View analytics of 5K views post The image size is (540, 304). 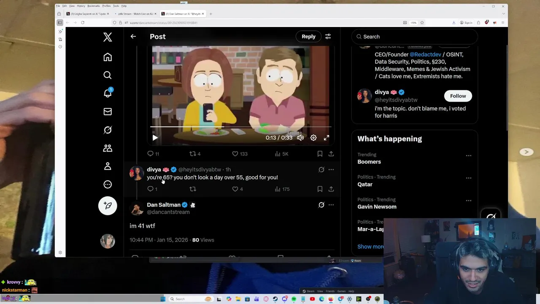pyautogui.click(x=281, y=154)
